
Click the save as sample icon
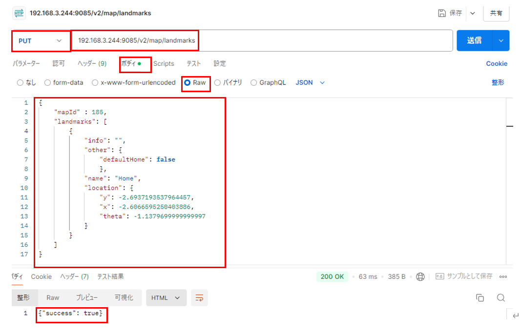click(x=439, y=276)
